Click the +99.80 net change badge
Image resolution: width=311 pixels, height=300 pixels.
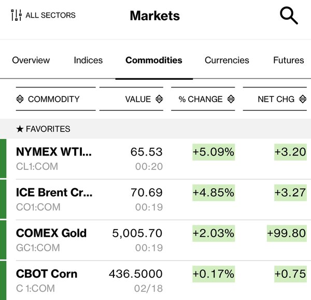click(x=286, y=233)
